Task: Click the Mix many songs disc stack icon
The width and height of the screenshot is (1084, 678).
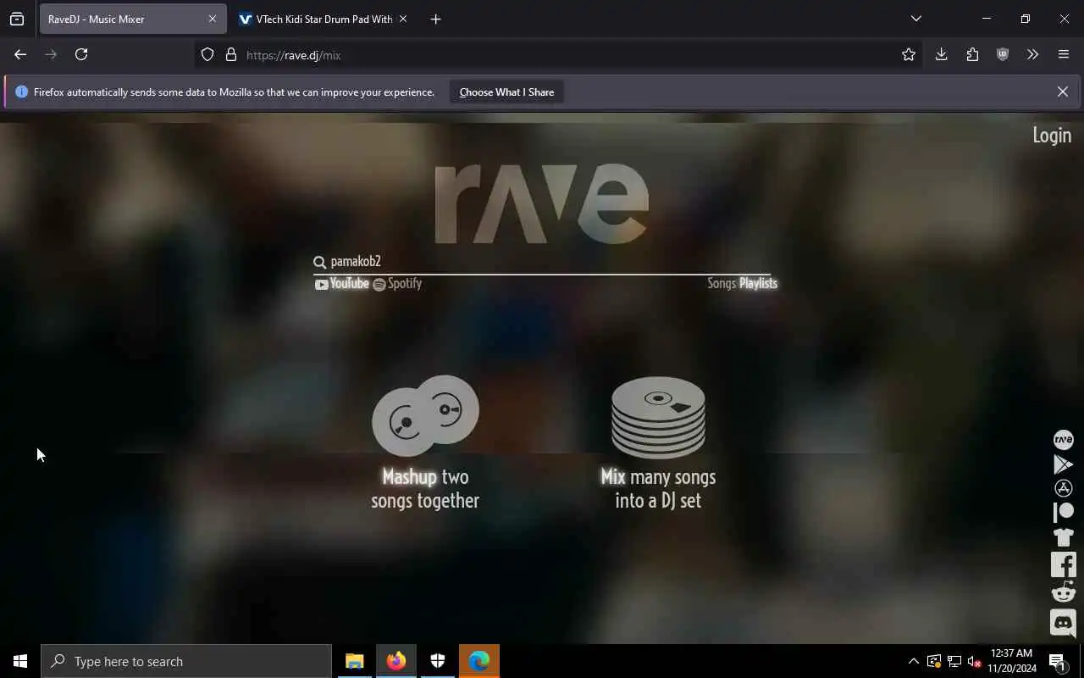Action: tap(658, 417)
